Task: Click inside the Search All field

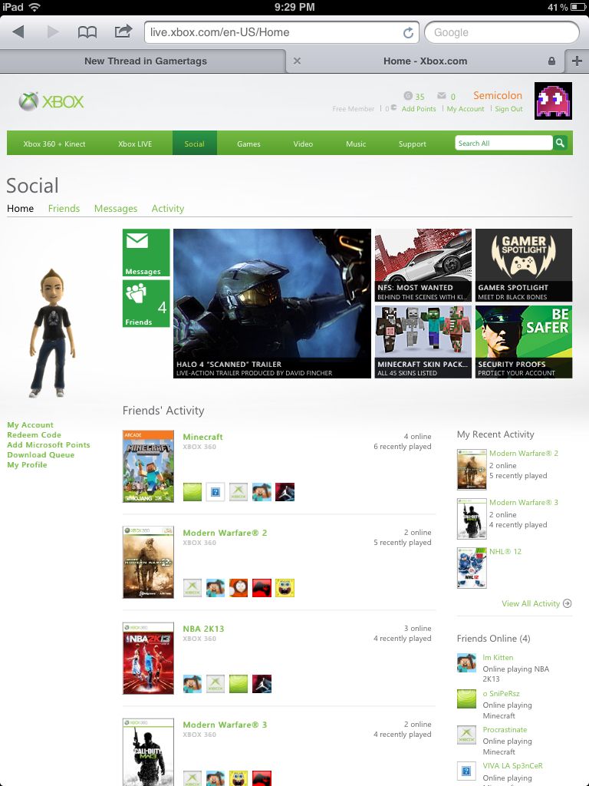Action: coord(504,144)
